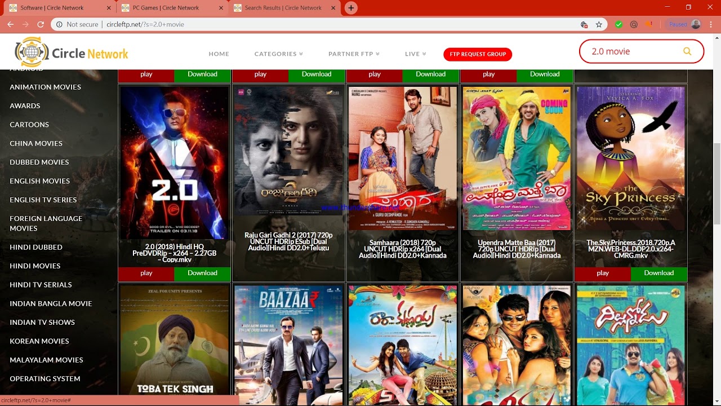Click the blocked cookies icon in address bar
Screen dimensions: 721x406
tap(584, 24)
